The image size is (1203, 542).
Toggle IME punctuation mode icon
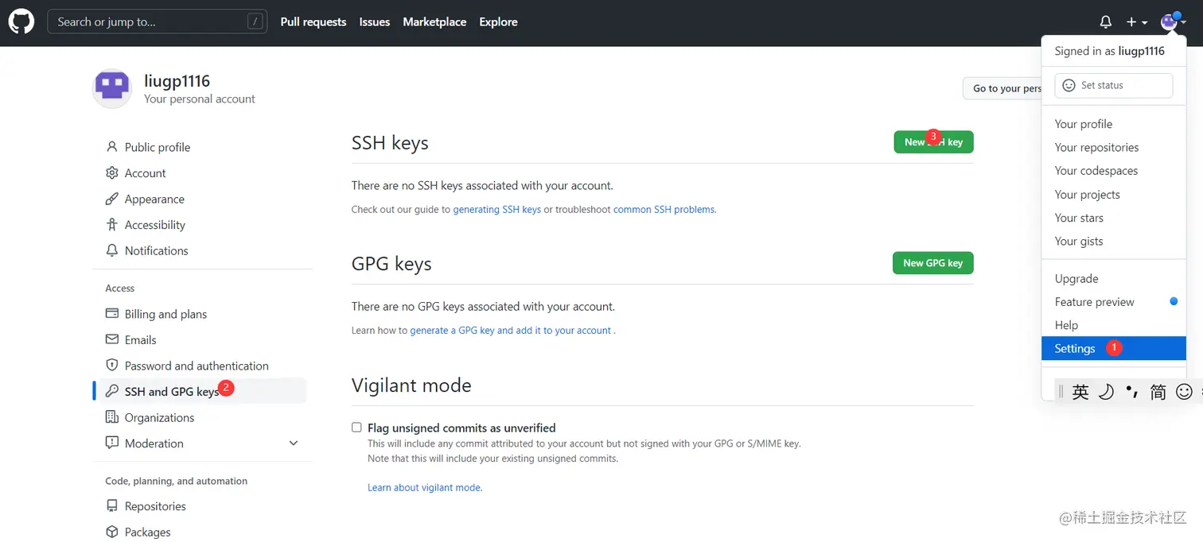click(x=1132, y=391)
